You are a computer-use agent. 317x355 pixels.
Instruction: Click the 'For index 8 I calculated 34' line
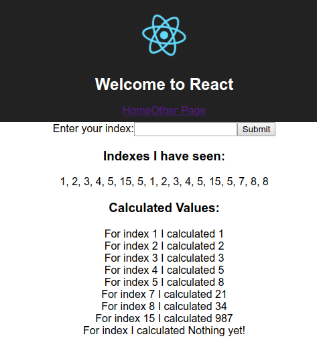point(164,306)
